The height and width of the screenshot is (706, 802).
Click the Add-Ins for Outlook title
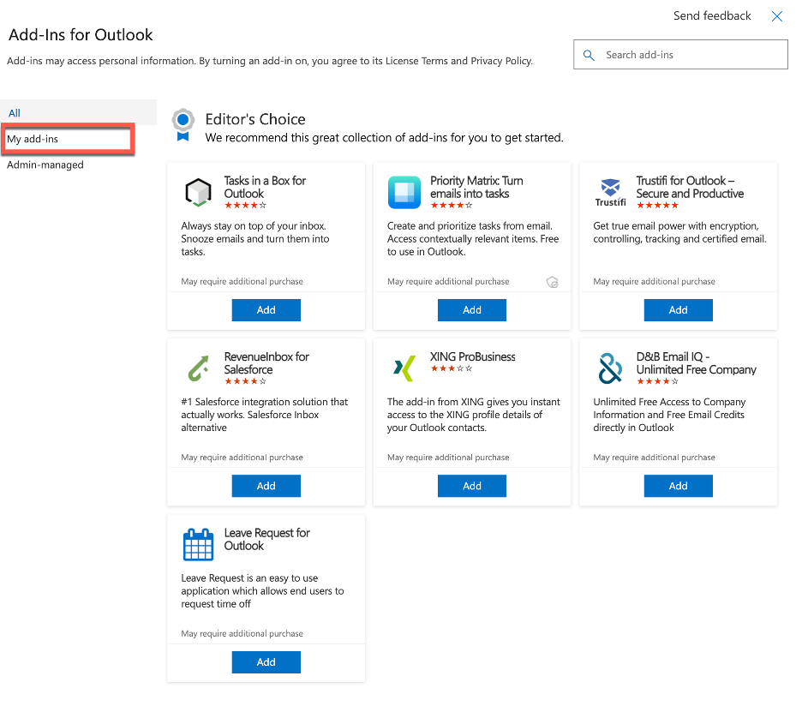pyautogui.click(x=81, y=35)
